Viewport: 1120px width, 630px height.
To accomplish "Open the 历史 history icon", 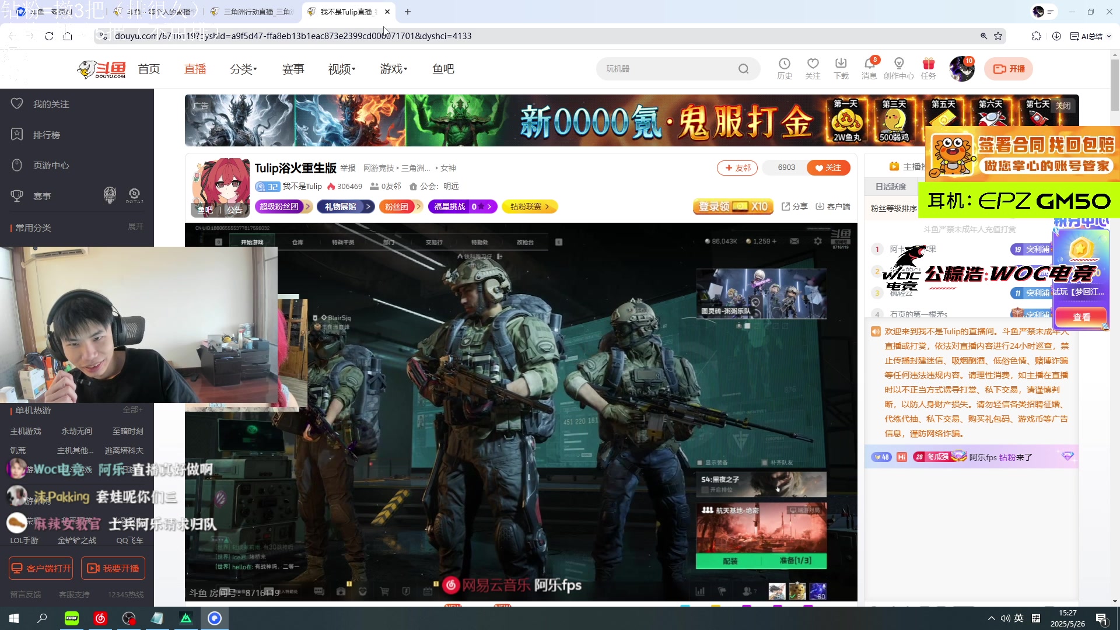I will pyautogui.click(x=785, y=68).
